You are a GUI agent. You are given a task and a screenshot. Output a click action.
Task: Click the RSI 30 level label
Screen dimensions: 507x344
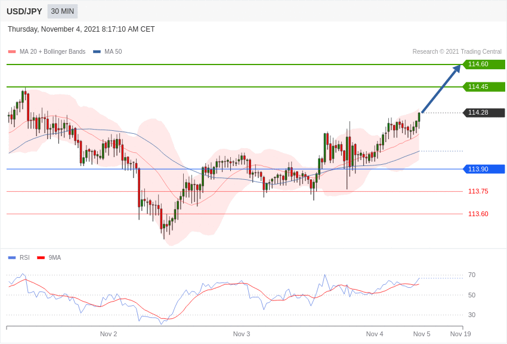click(472, 315)
